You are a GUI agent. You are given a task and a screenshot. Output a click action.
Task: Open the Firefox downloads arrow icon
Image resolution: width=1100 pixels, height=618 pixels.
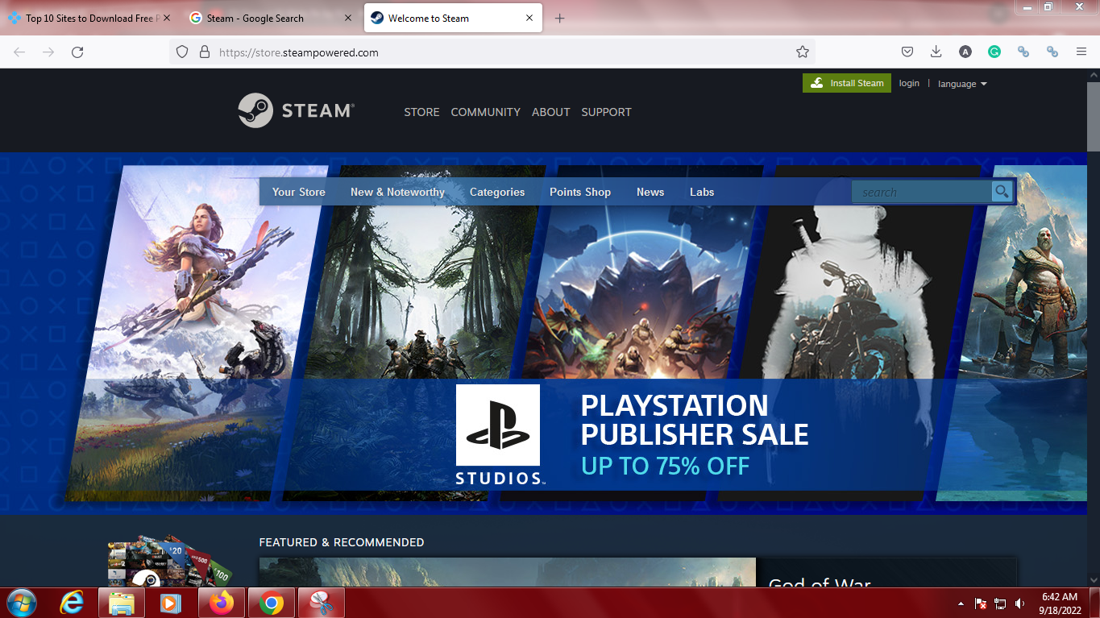[x=936, y=52]
